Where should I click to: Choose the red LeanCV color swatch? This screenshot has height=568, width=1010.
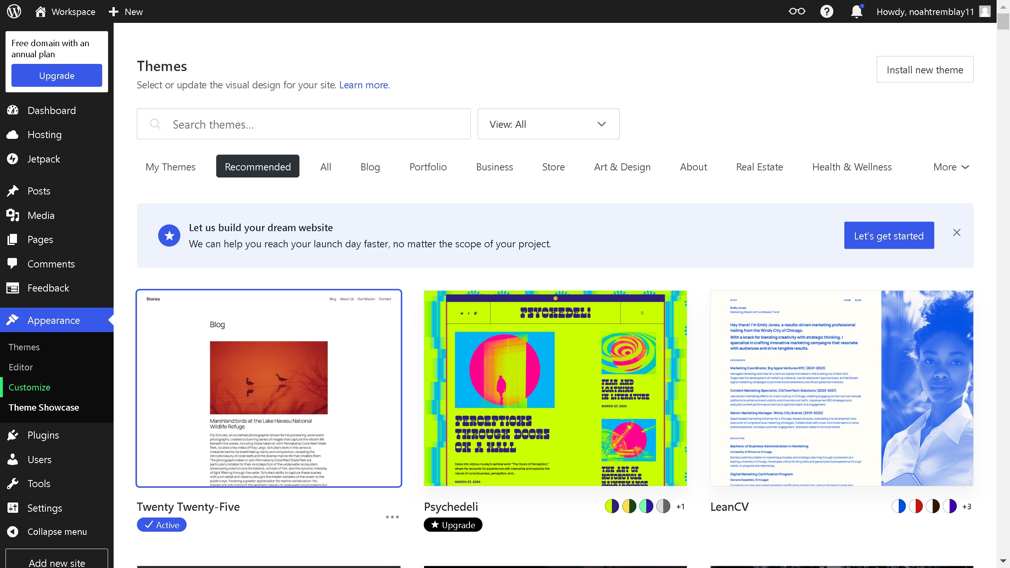[x=916, y=506]
